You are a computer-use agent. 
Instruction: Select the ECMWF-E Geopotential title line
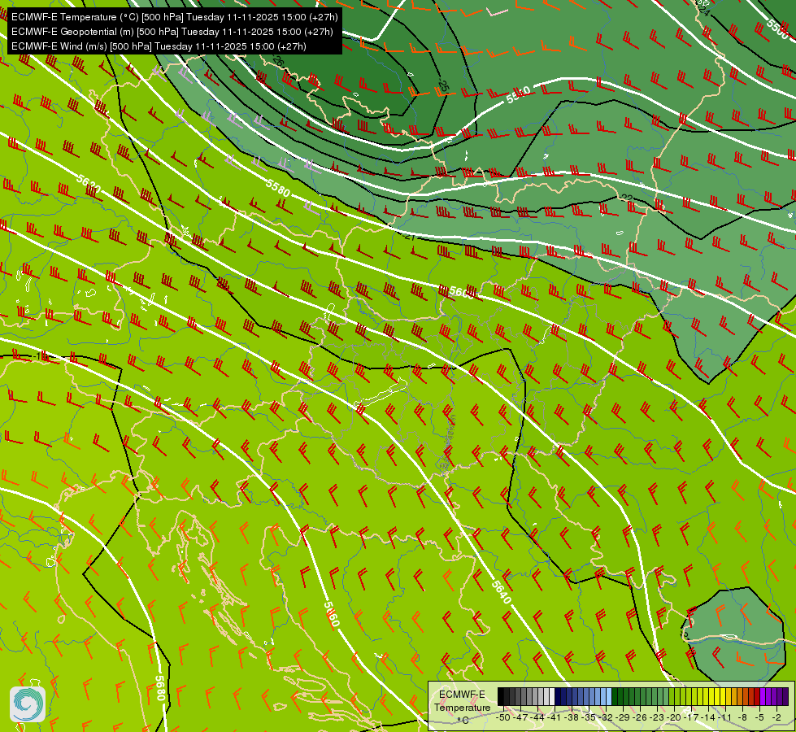[x=172, y=32]
